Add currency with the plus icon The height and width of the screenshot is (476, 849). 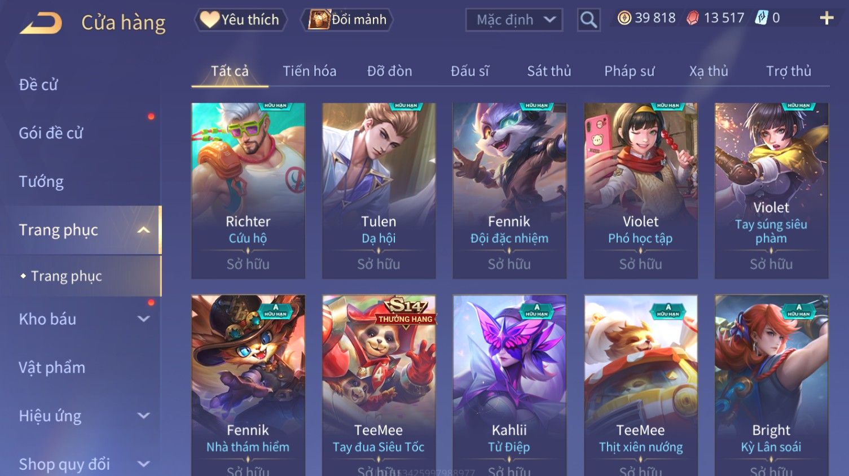(x=826, y=19)
